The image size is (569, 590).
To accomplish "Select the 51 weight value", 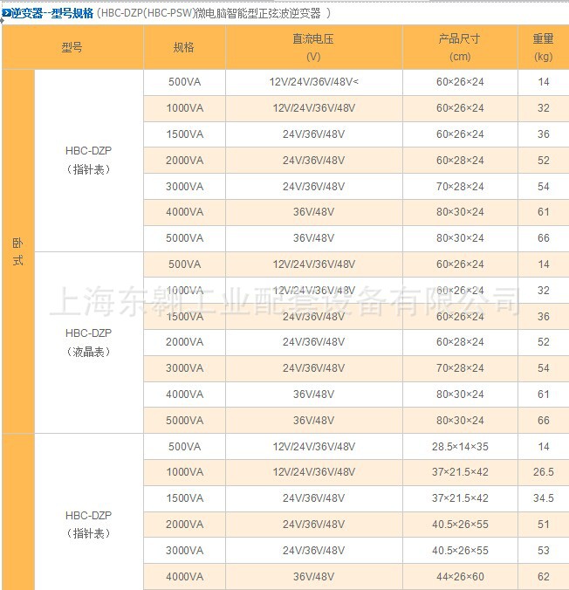I will tap(543, 525).
